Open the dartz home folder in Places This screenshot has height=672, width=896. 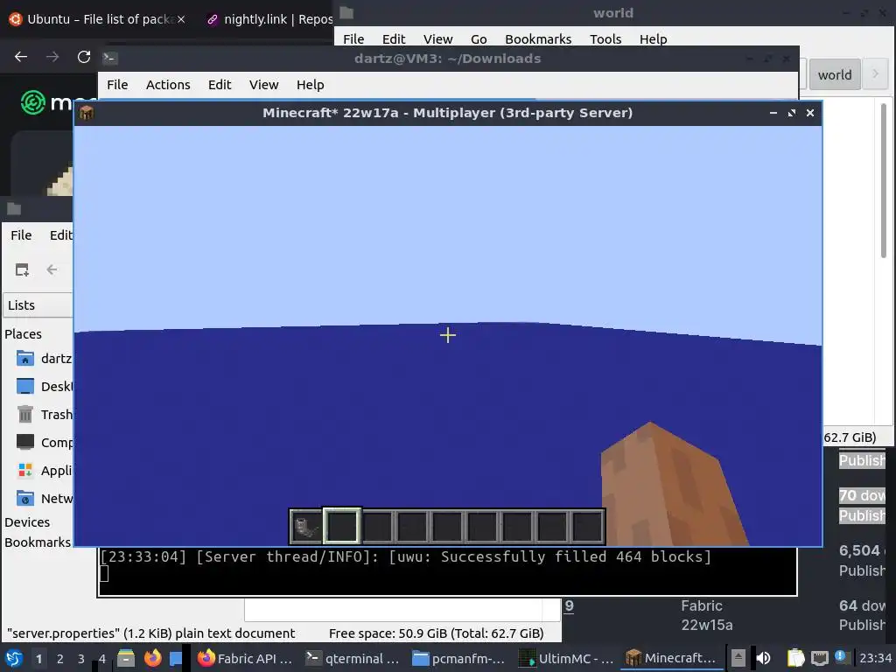click(45, 358)
